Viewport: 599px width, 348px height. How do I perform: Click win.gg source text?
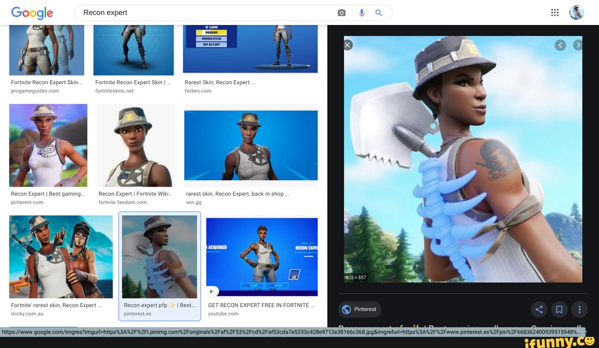[194, 202]
